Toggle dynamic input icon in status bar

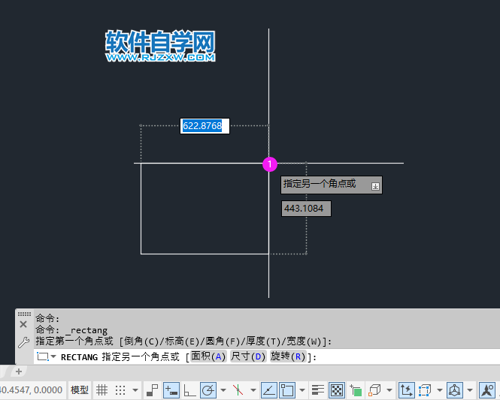pyautogui.click(x=171, y=390)
